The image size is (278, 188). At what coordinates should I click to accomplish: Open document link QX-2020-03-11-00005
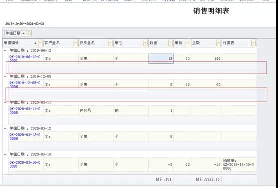[x=25, y=111]
